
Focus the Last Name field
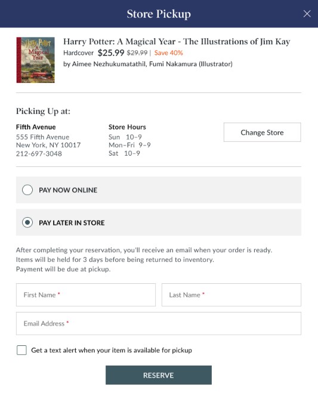tap(231, 295)
